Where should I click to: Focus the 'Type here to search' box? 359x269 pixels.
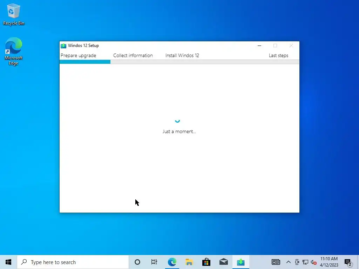point(73,262)
